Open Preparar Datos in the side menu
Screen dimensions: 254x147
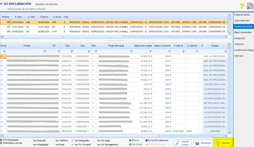pyautogui.click(x=242, y=15)
